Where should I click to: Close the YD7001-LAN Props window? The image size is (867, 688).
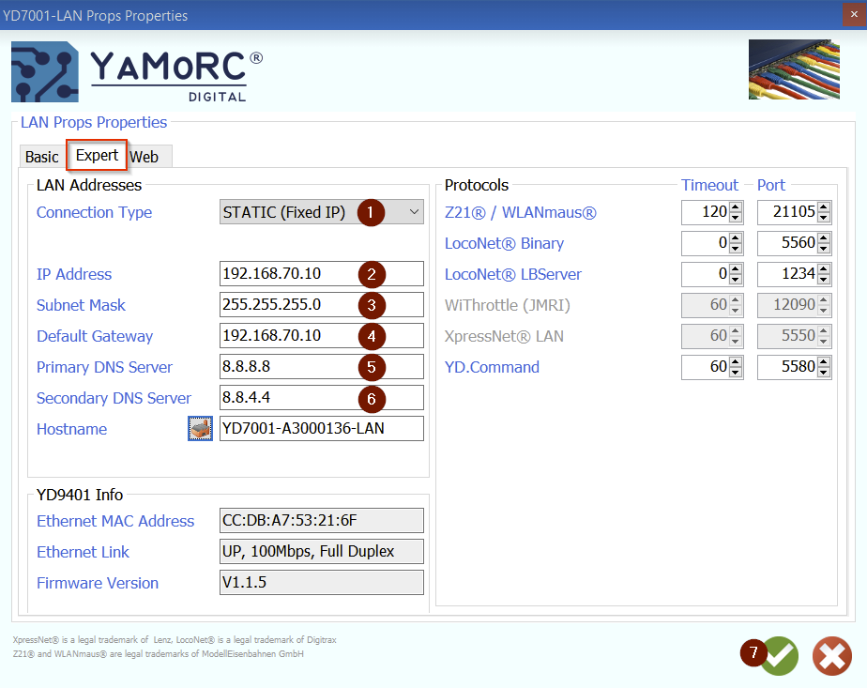click(854, 15)
